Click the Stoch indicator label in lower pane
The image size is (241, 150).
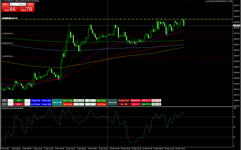pos(12,108)
